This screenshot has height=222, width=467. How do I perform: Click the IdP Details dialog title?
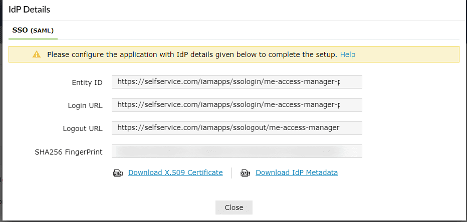coord(29,9)
